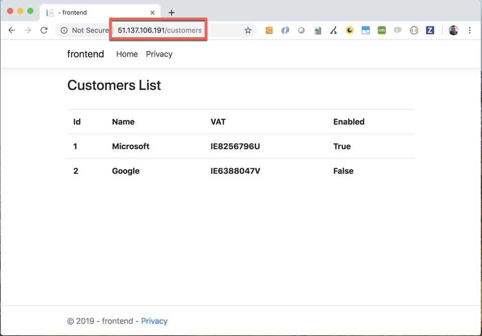Open the blue window-styled extension icon
The width and height of the screenshot is (482, 336).
pyautogui.click(x=366, y=30)
